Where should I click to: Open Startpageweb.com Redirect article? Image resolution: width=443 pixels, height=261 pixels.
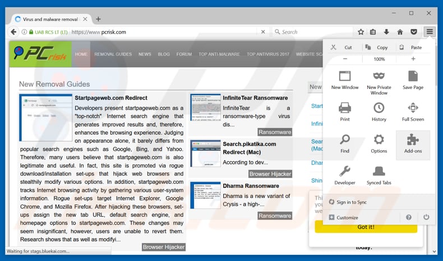[111, 98]
